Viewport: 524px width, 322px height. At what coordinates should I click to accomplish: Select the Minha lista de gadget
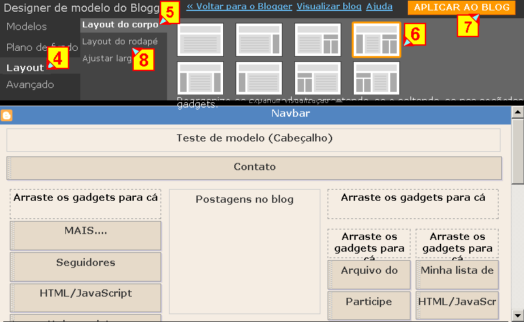[x=457, y=274]
